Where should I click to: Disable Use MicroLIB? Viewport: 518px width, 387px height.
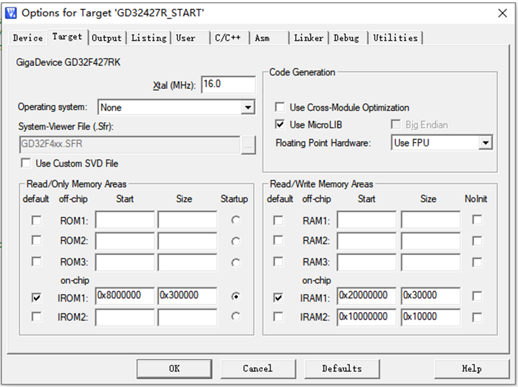[x=281, y=124]
